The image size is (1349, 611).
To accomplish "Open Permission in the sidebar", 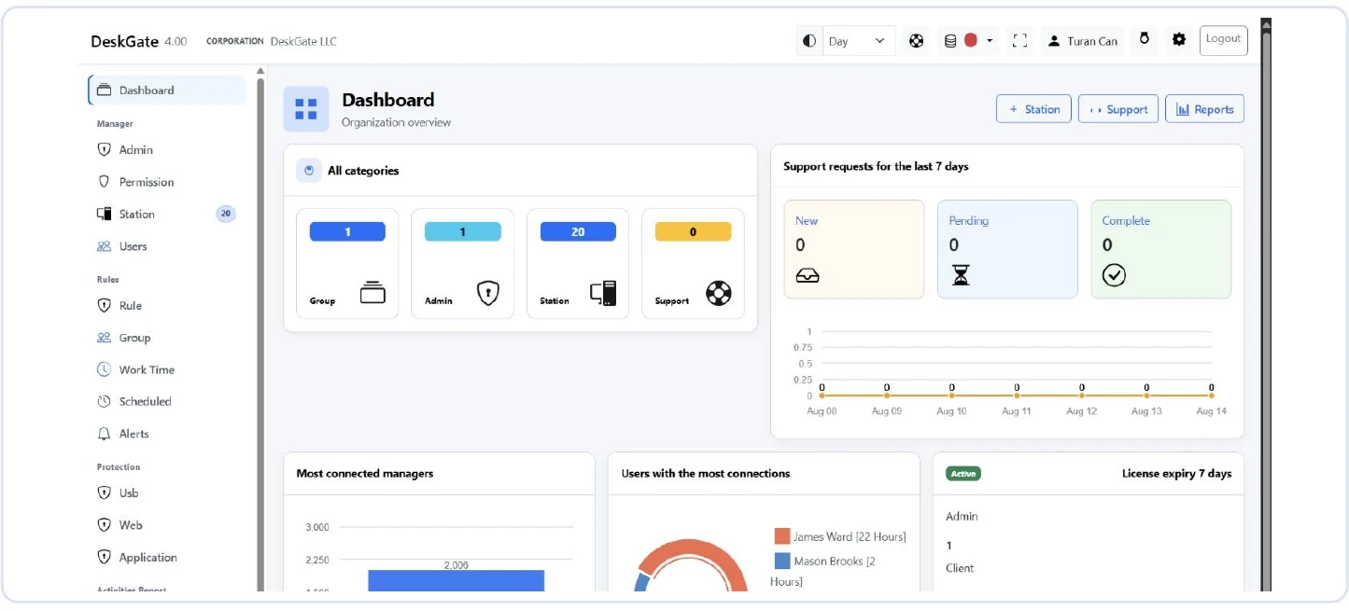I will click(166, 182).
